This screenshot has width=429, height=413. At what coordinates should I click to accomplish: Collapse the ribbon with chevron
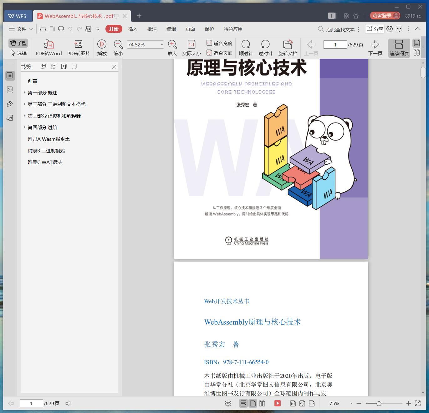point(417,29)
